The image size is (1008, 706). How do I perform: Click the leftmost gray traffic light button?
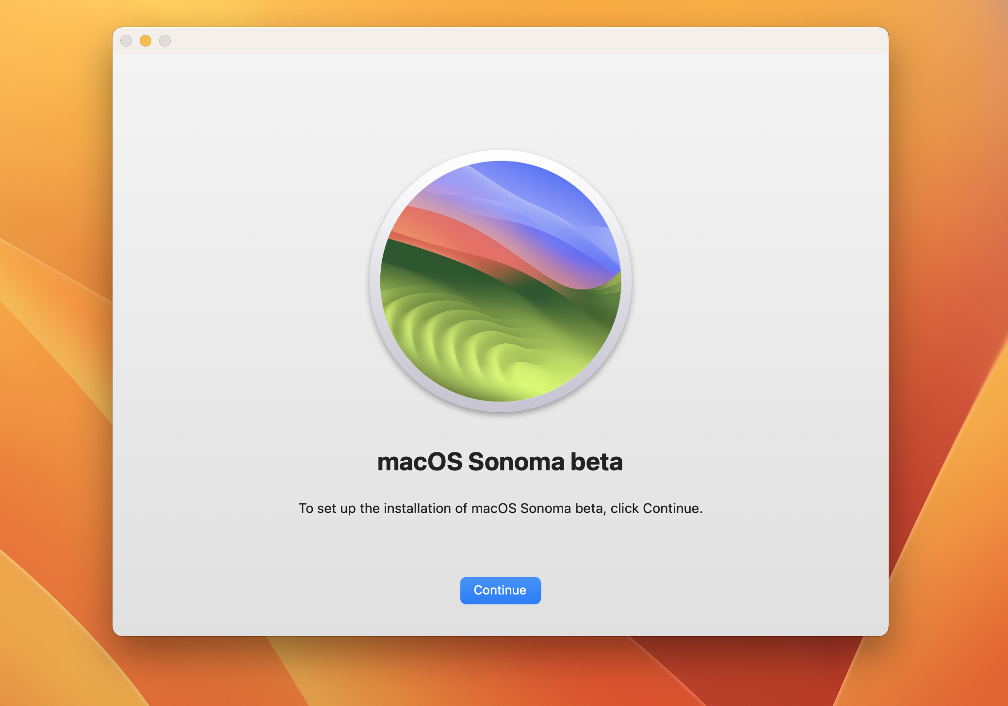pos(127,41)
